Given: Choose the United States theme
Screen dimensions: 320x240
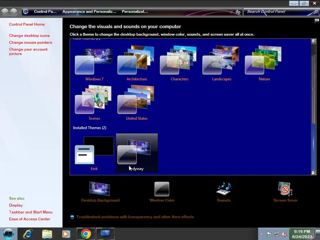Looking at the screenshot, I should pyautogui.click(x=137, y=102).
